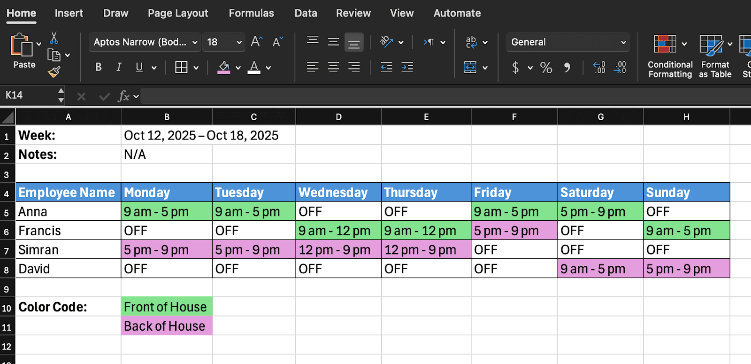Toggle Bold formatting

coord(99,68)
